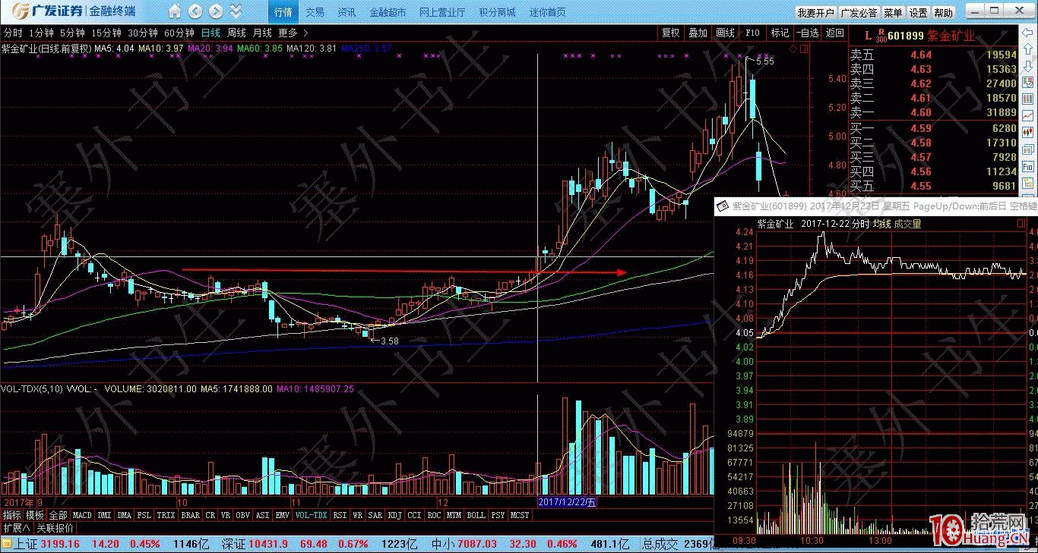1038x553 pixels.
Task: Switch to the KDJ indicator
Action: 394,515
